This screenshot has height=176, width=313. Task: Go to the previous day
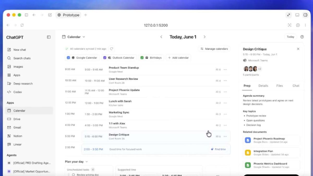tap(161, 37)
